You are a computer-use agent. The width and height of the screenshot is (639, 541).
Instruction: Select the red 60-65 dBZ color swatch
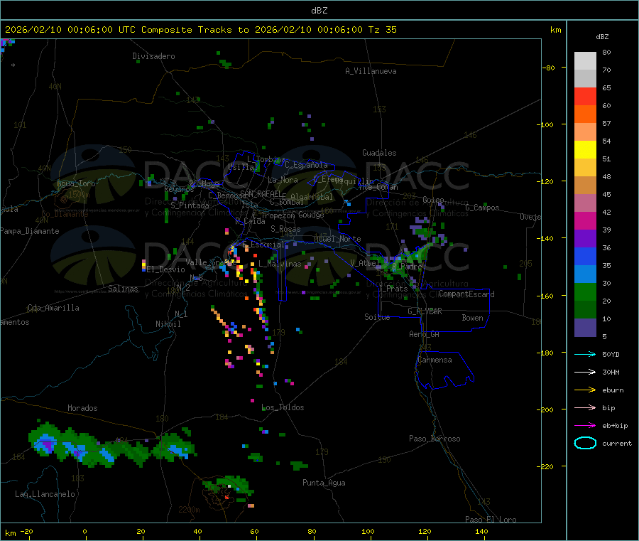[585, 96]
